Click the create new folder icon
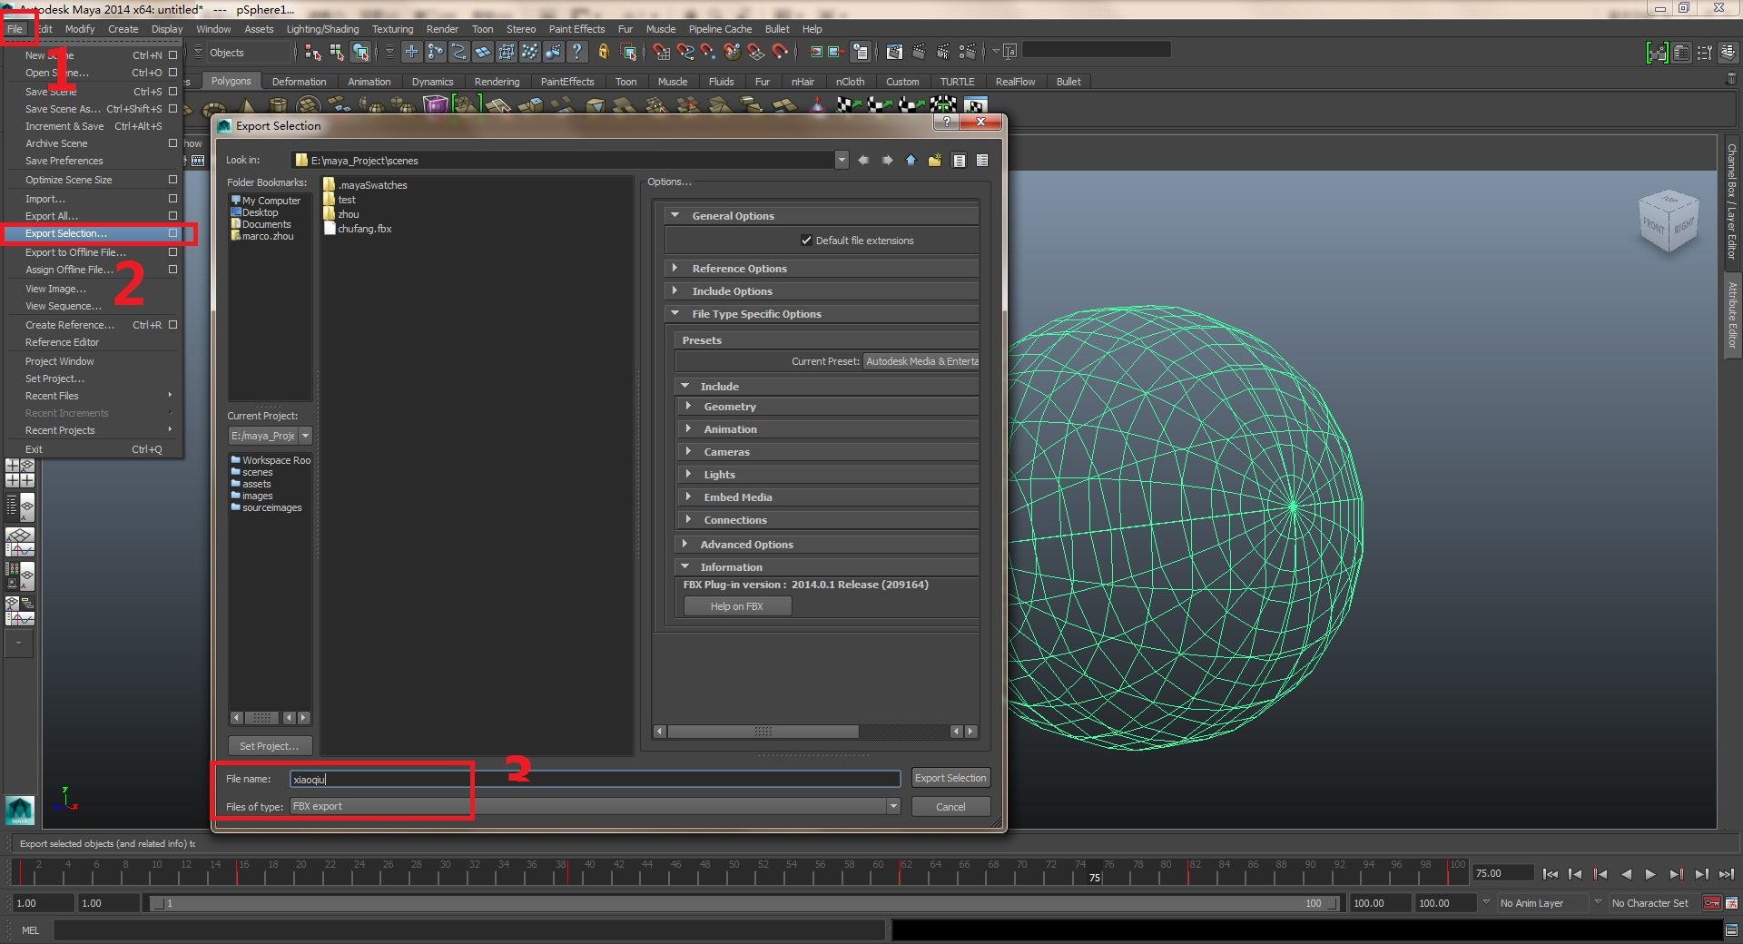 point(934,161)
